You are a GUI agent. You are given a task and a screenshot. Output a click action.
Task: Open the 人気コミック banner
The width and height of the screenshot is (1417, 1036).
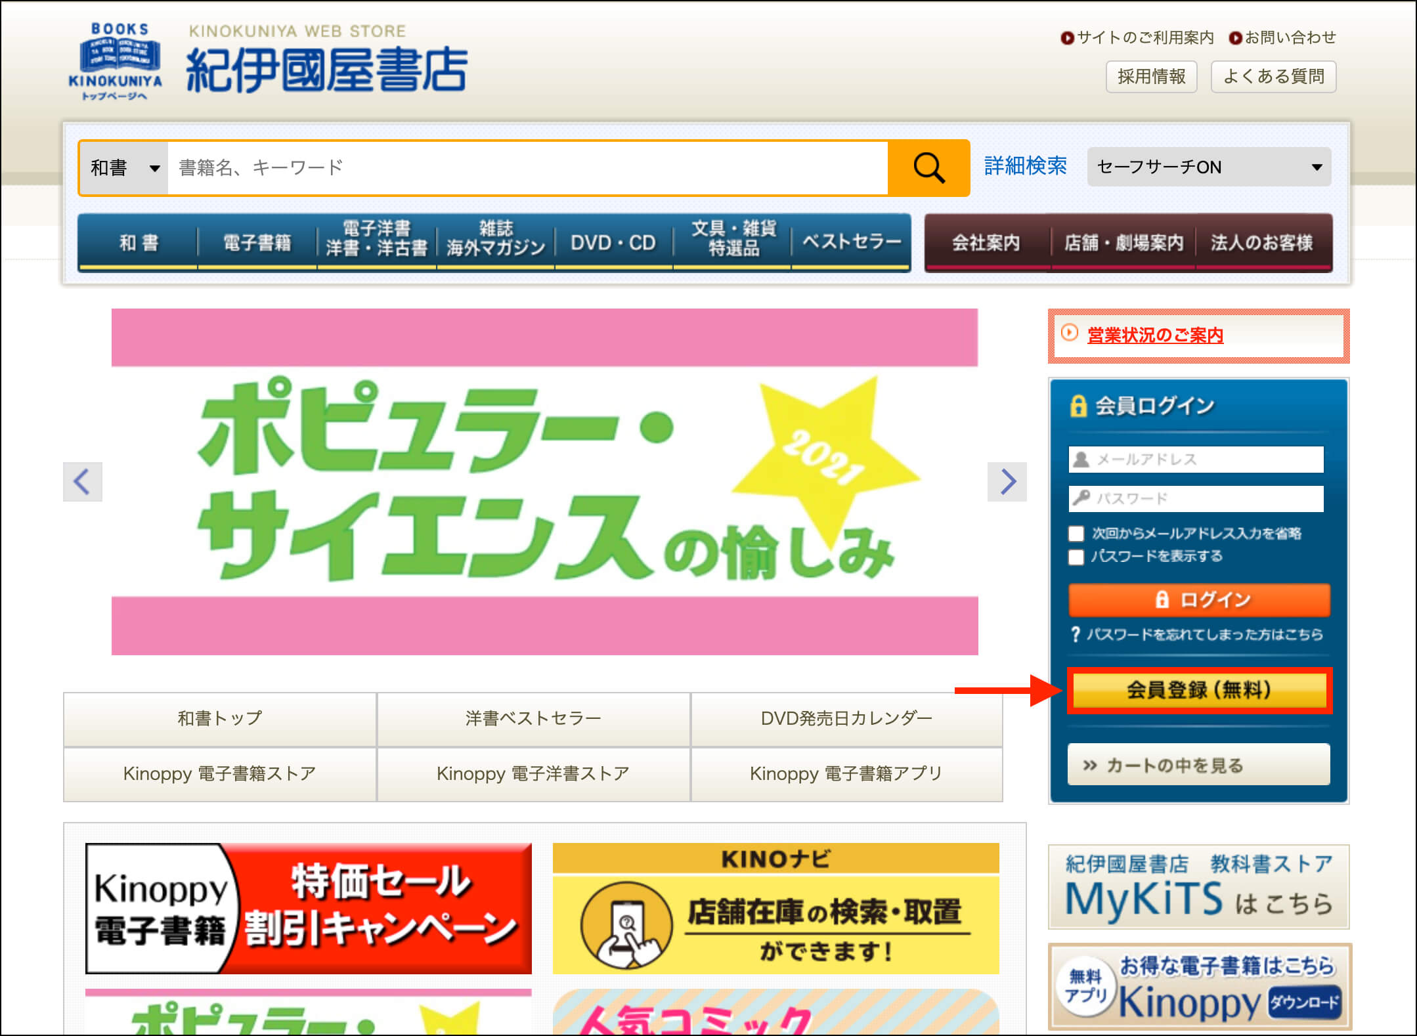(x=775, y=1012)
